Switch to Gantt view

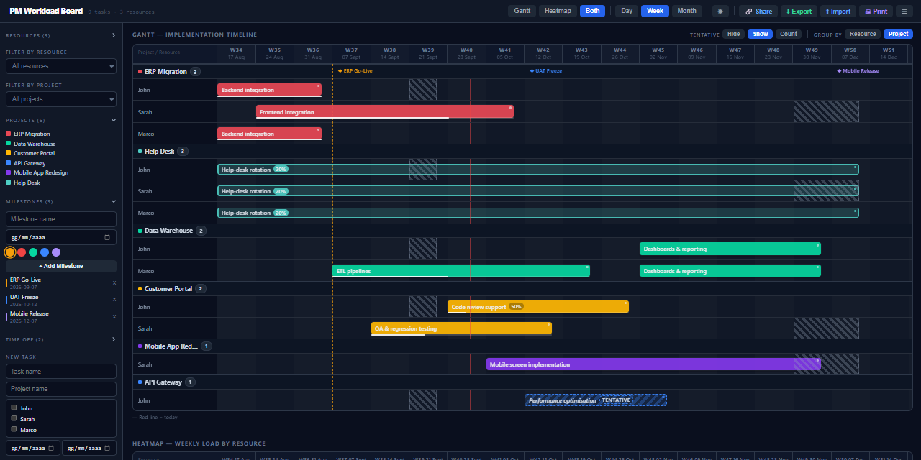coord(522,11)
